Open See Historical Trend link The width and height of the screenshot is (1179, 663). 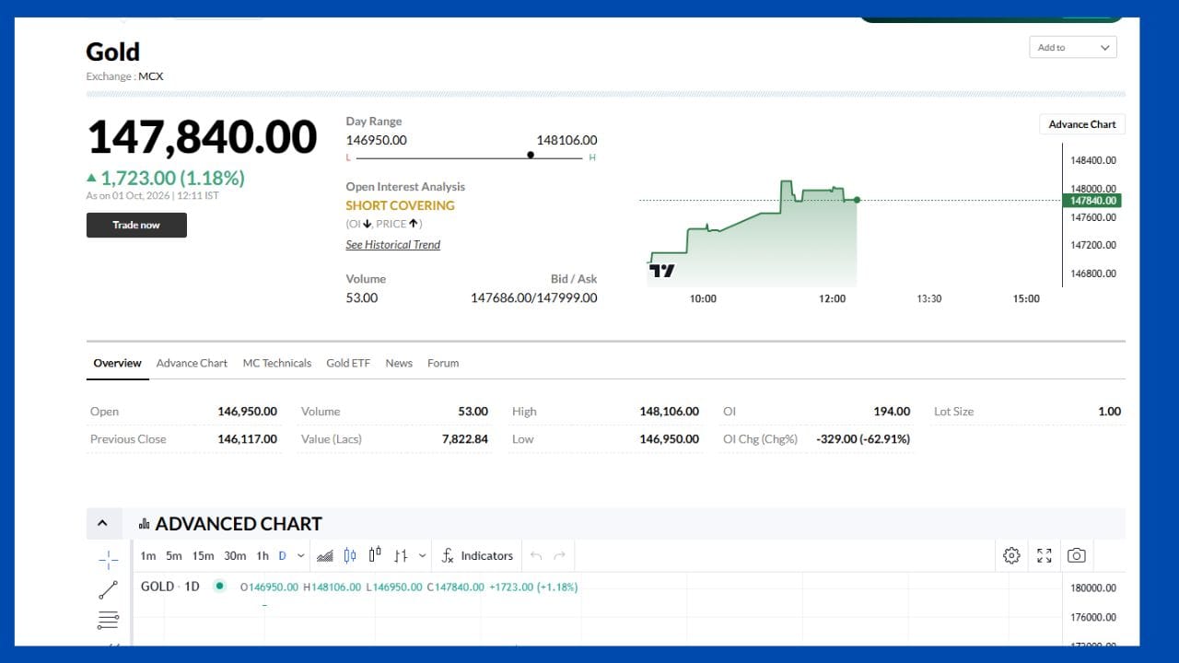point(393,244)
